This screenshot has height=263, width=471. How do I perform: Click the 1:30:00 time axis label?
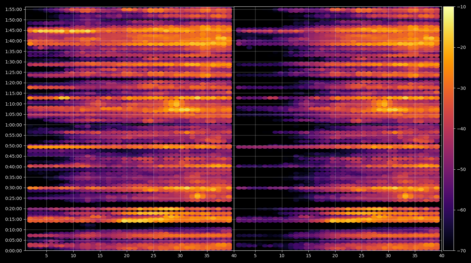pyautogui.click(x=14, y=62)
